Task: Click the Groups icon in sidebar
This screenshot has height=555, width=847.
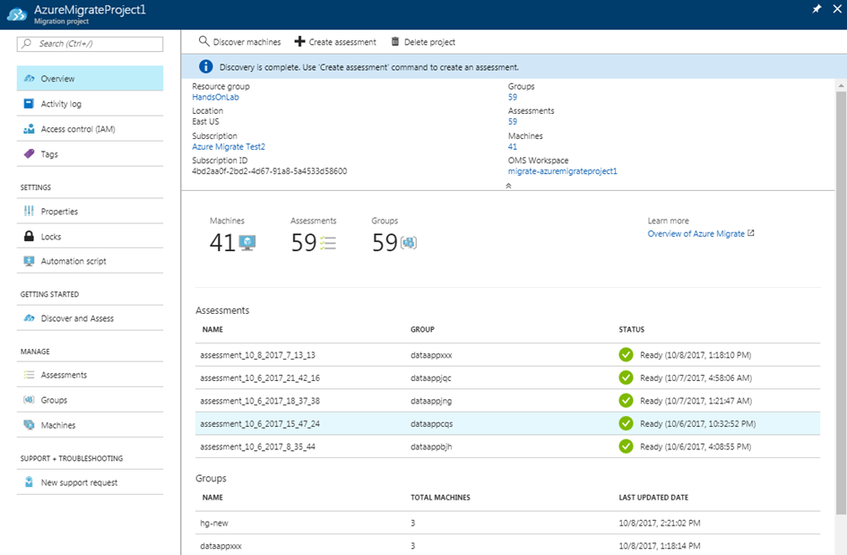Action: pyautogui.click(x=30, y=400)
